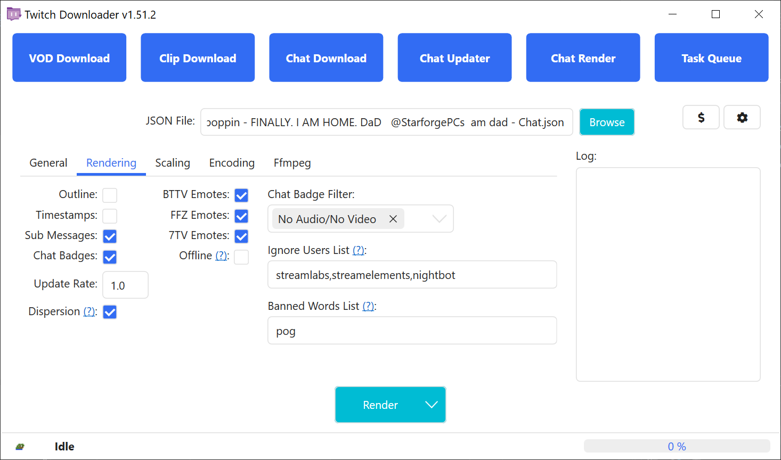Open the Chat Render page
Image resolution: width=781 pixels, height=460 pixels.
tap(583, 57)
